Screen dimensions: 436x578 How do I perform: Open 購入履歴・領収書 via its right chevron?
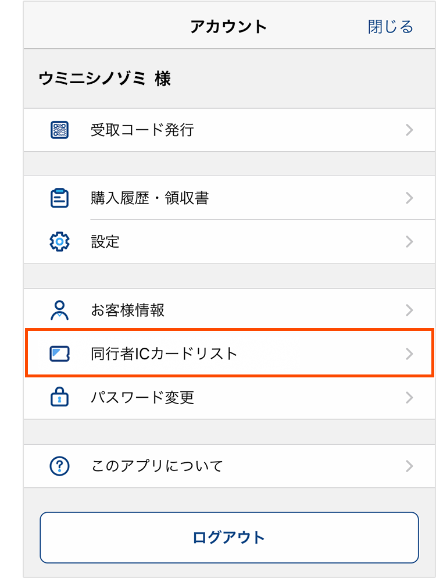pos(410,198)
